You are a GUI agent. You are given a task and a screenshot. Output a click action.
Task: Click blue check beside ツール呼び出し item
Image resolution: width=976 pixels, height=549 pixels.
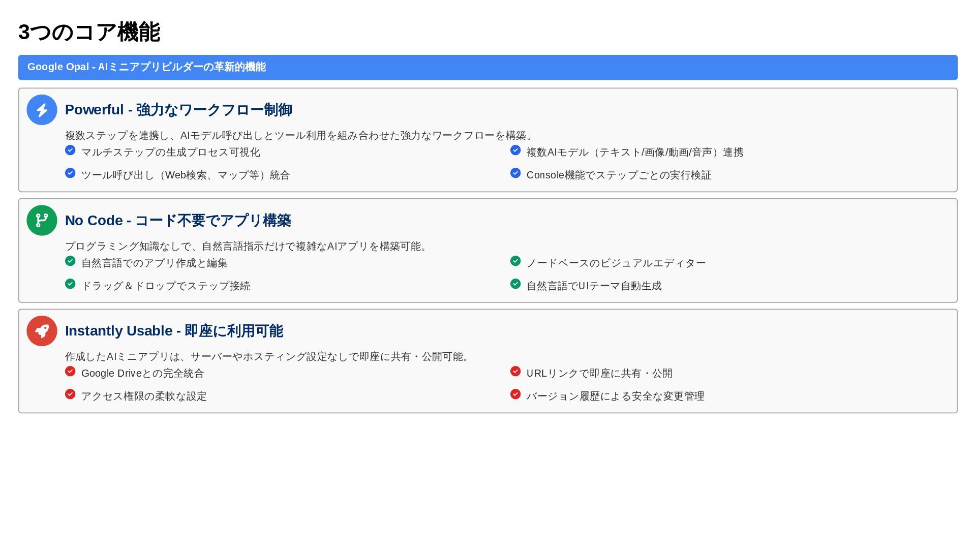click(70, 173)
